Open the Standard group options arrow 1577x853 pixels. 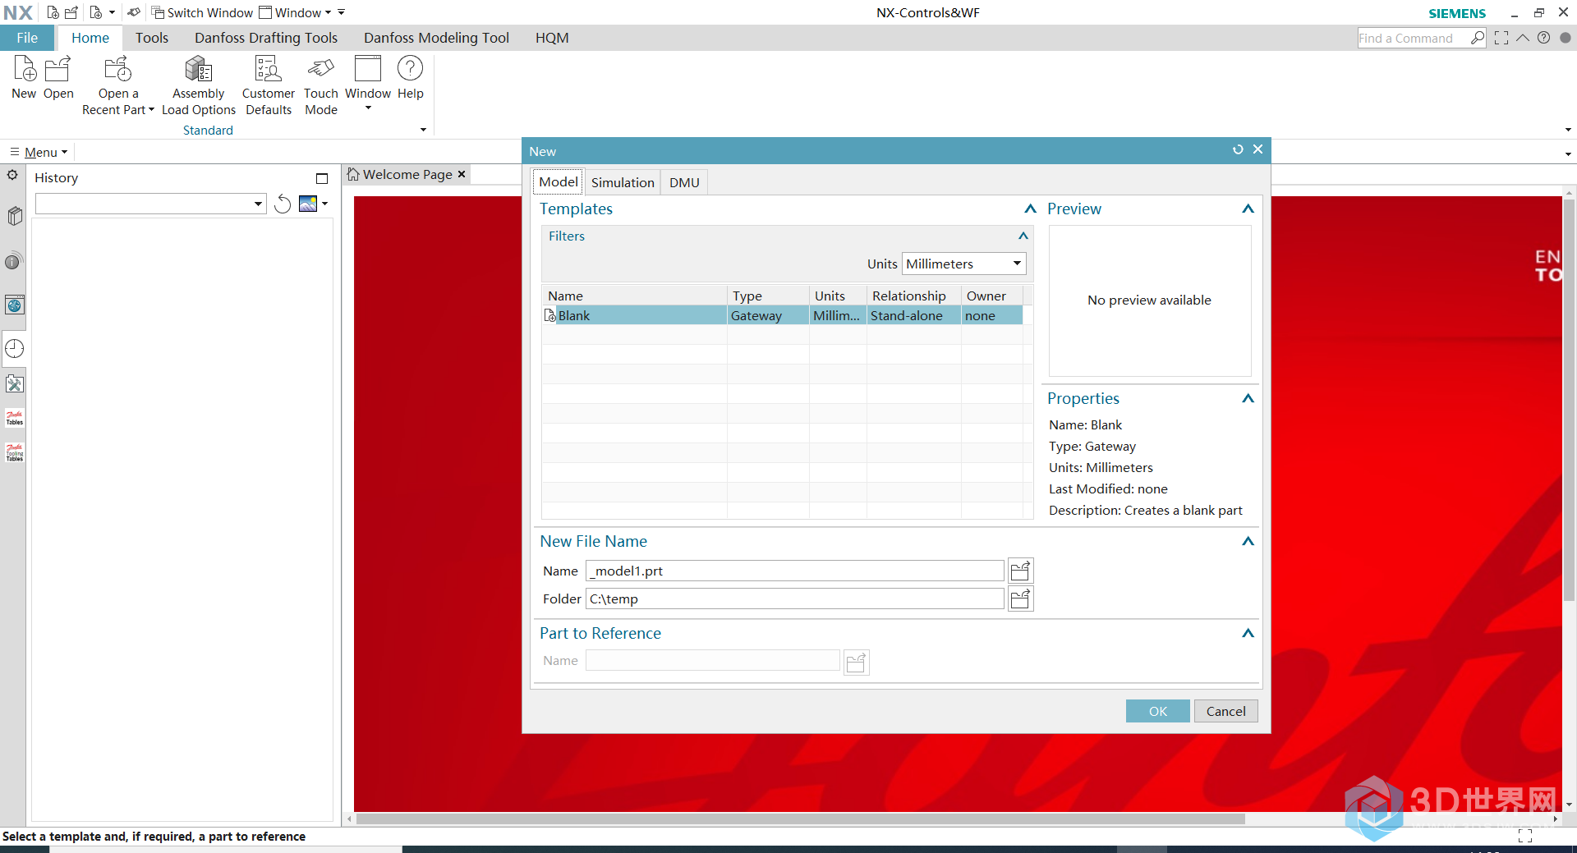pos(423,130)
